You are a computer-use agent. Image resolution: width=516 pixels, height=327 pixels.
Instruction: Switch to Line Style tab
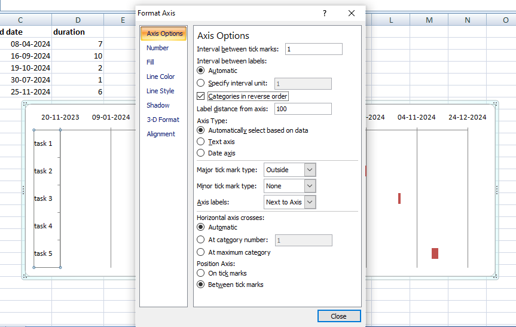[x=160, y=91]
